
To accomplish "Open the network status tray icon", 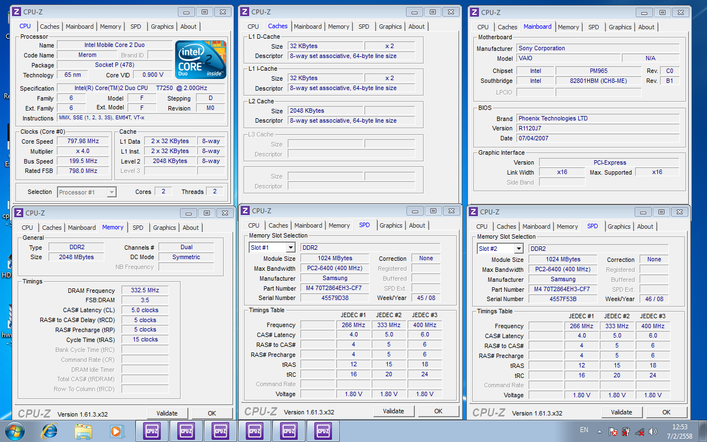I will 640,431.
